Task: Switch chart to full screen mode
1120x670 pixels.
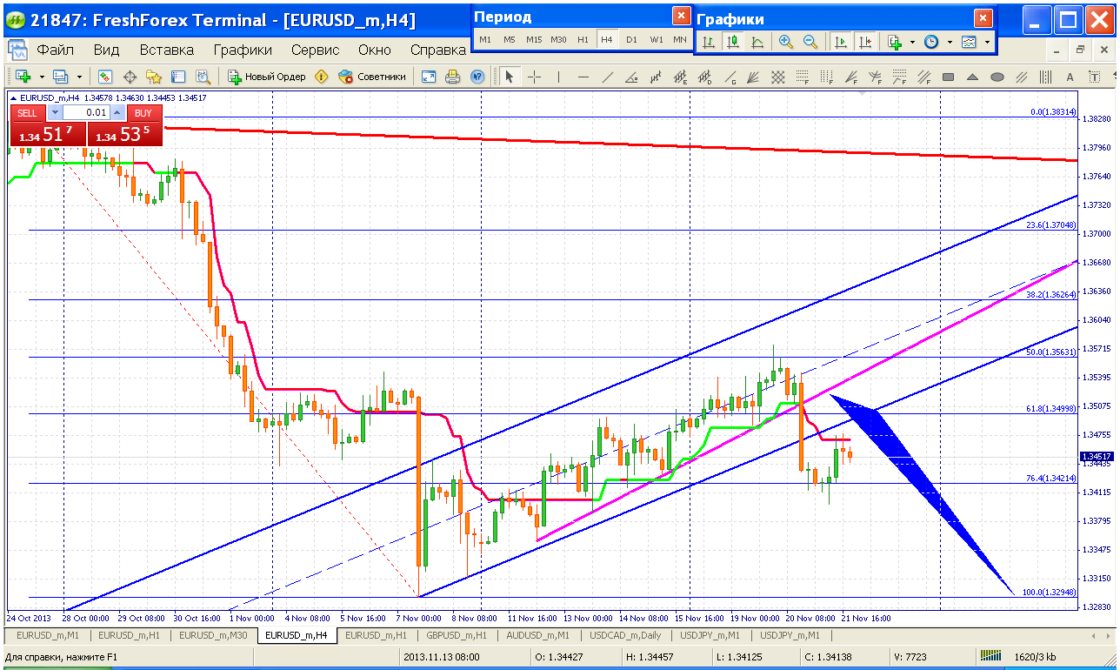Action: click(x=429, y=77)
